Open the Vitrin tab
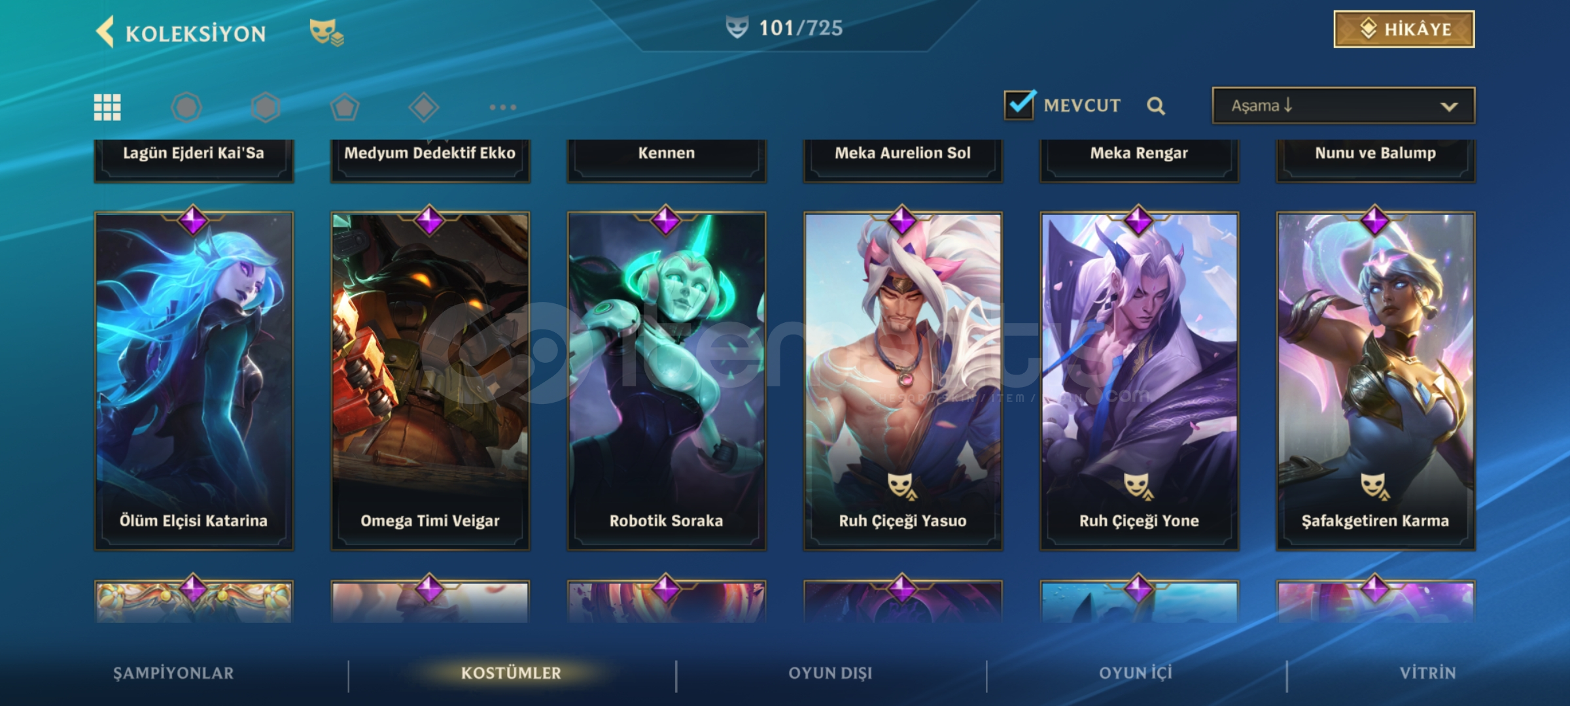Image resolution: width=1570 pixels, height=706 pixels. (1428, 673)
